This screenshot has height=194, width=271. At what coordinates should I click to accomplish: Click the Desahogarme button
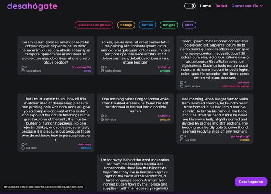[251, 182]
